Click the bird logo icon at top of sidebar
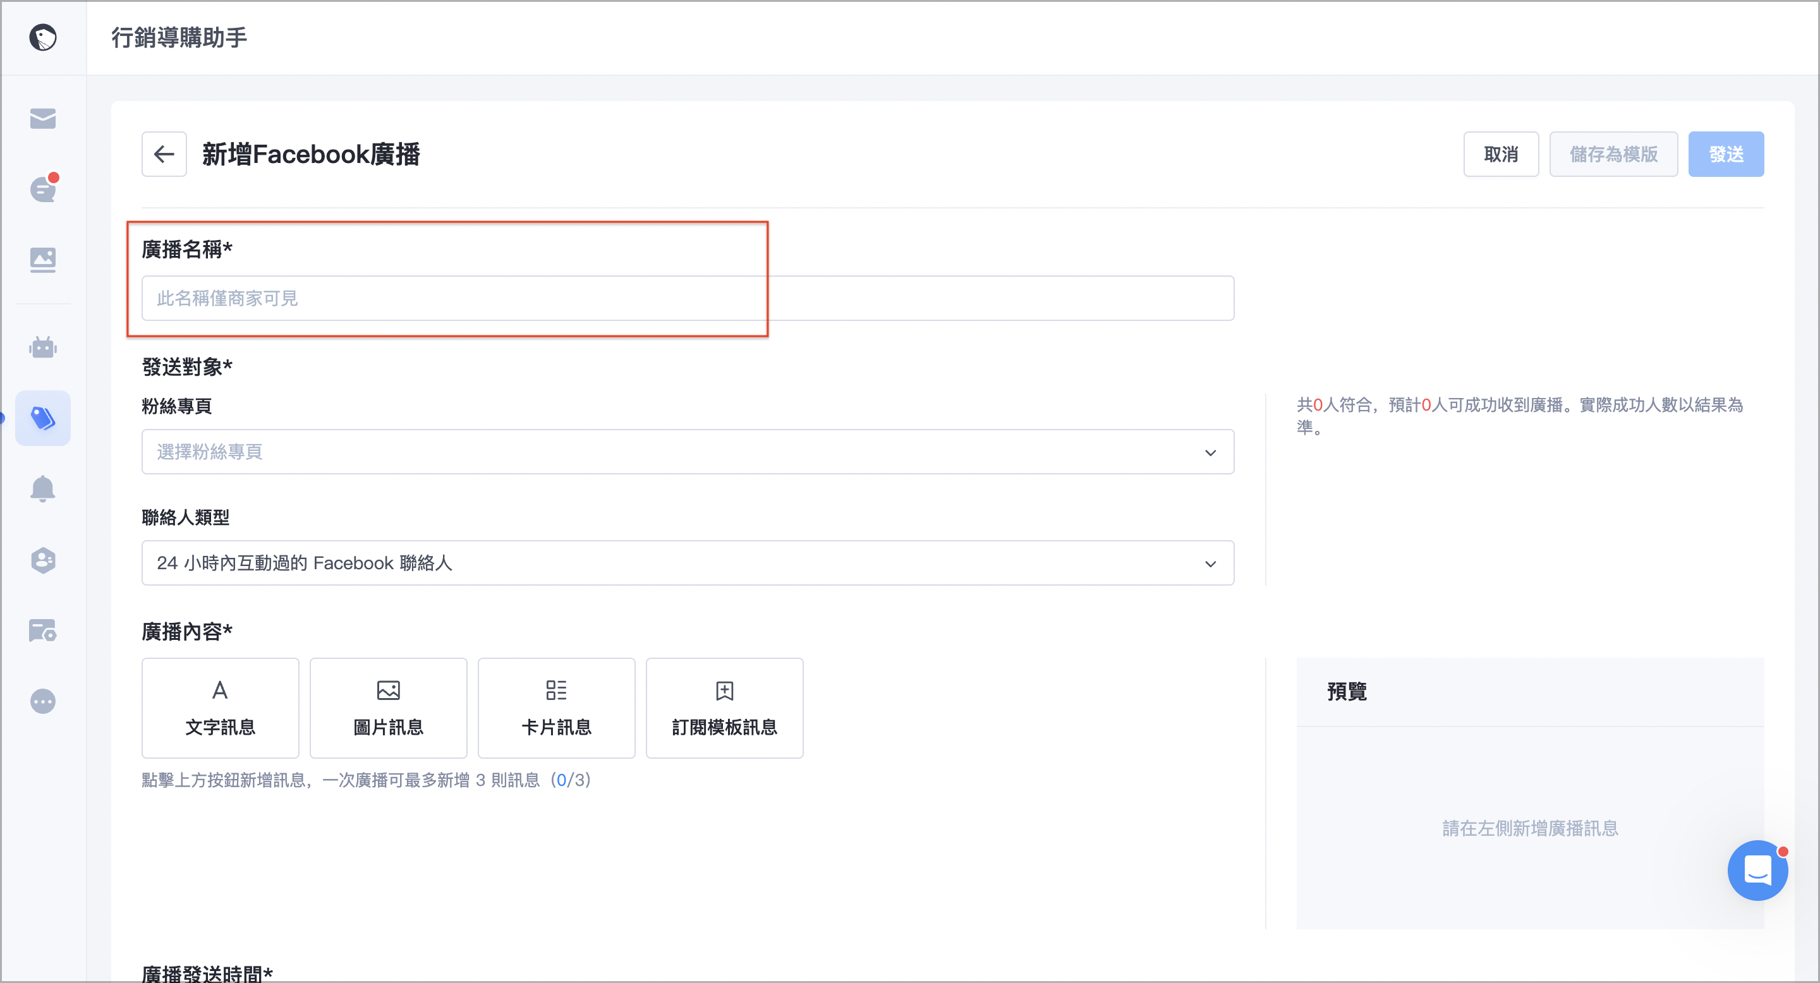Viewport: 1820px width, 983px height. [42, 37]
